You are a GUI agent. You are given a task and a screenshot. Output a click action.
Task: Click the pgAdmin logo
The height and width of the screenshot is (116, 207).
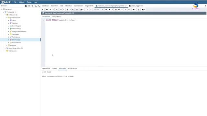point(6,2)
